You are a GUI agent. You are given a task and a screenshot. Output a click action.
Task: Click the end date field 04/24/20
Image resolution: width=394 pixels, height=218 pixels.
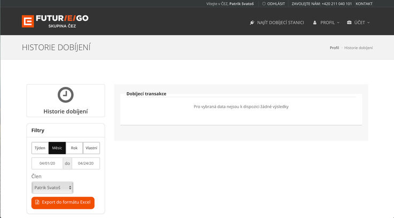(86, 163)
